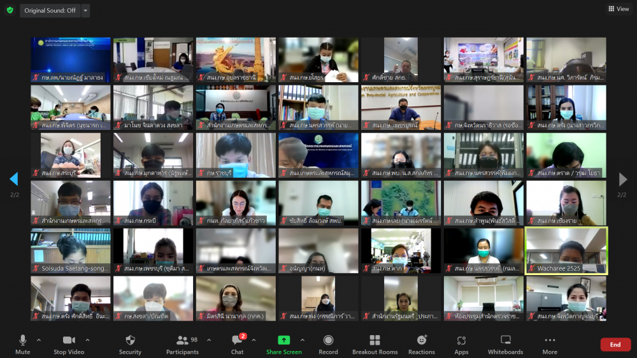Viewport: 637px width, 358px height.
Task: Open the More options menu
Action: [550, 344]
